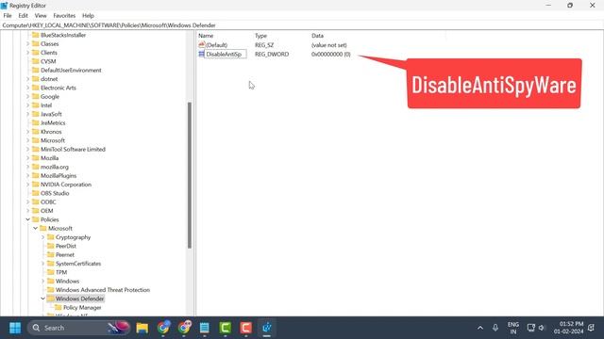604x339 pixels.
Task: Select the DefaultUserEnvironment folder icon
Action: coord(36,70)
